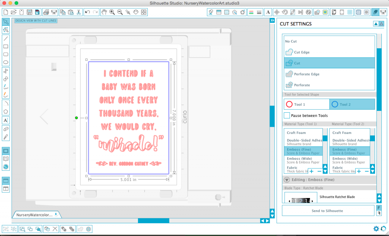
Task: Click the Undo arrow in toolbar
Action: 87,12
